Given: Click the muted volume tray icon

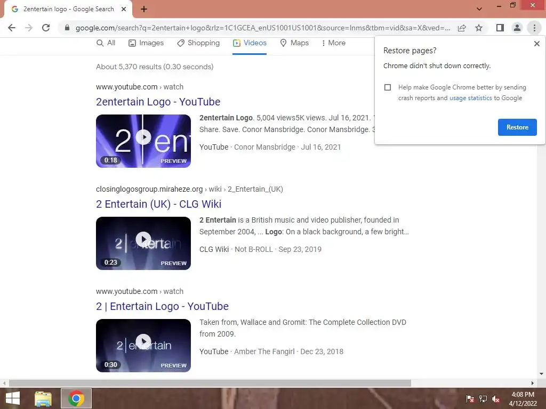Looking at the screenshot, I should [x=496, y=399].
